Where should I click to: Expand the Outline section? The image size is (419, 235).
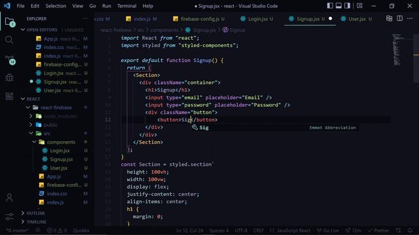(x=23, y=213)
